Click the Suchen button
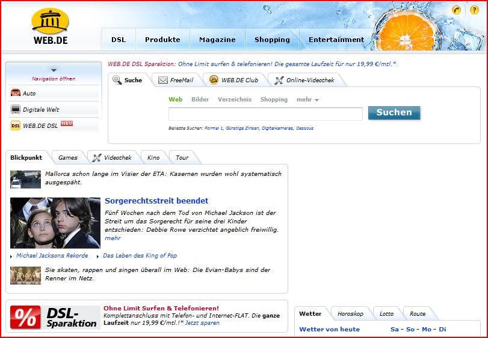 [x=394, y=113]
